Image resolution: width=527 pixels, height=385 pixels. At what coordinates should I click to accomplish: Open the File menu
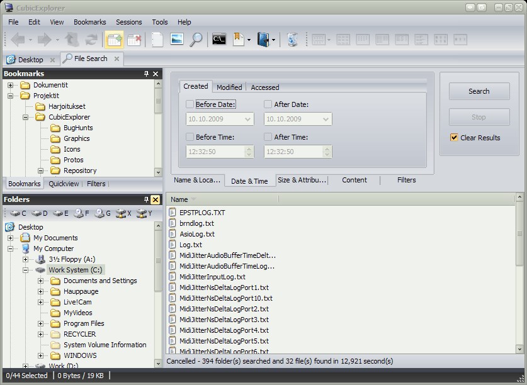pos(13,22)
